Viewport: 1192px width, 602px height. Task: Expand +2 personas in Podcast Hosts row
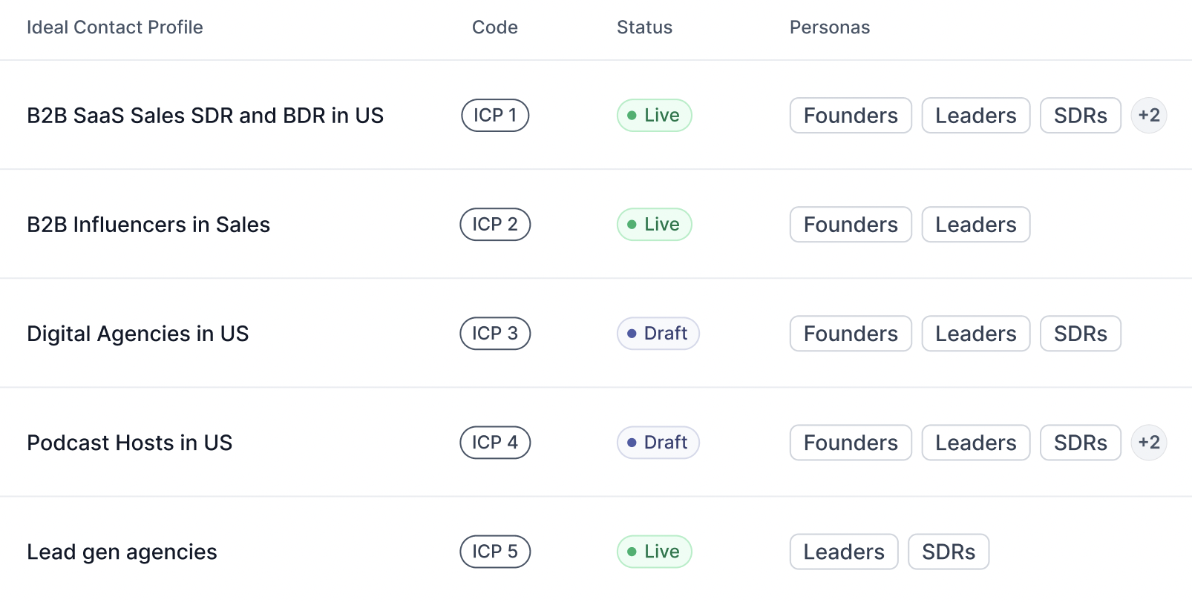pyautogui.click(x=1148, y=443)
